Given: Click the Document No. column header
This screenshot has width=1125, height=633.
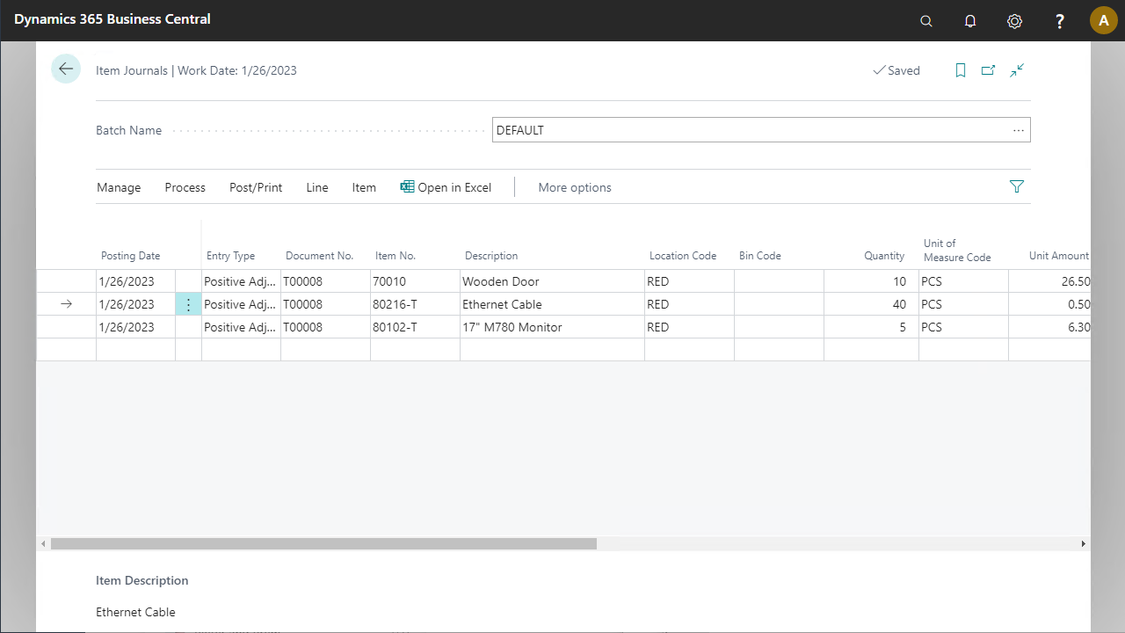Looking at the screenshot, I should tap(319, 256).
